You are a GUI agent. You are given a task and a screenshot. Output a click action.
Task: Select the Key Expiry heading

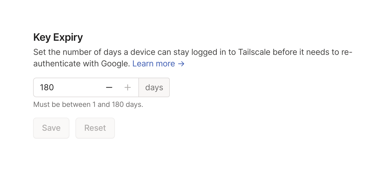[58, 37]
